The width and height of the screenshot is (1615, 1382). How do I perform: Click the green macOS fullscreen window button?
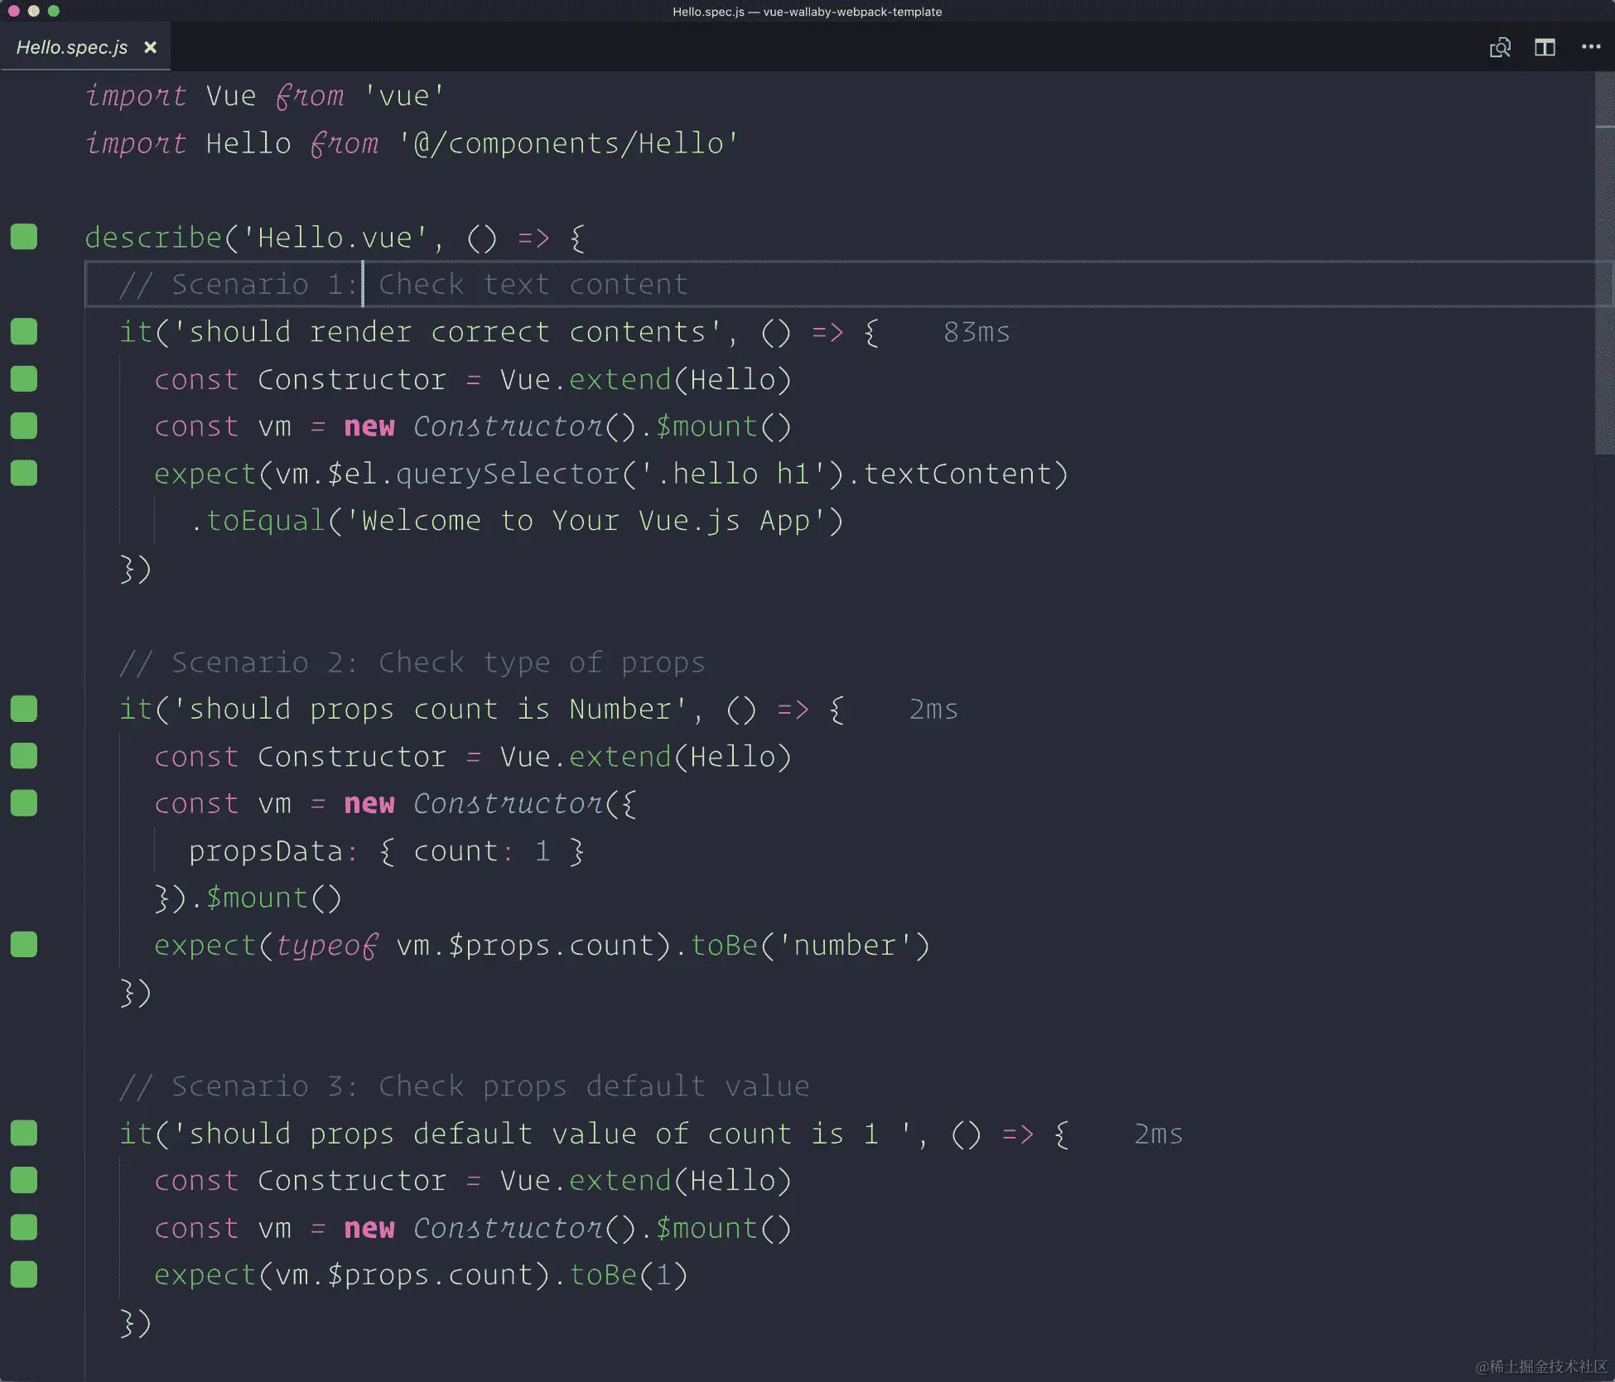click(x=54, y=11)
